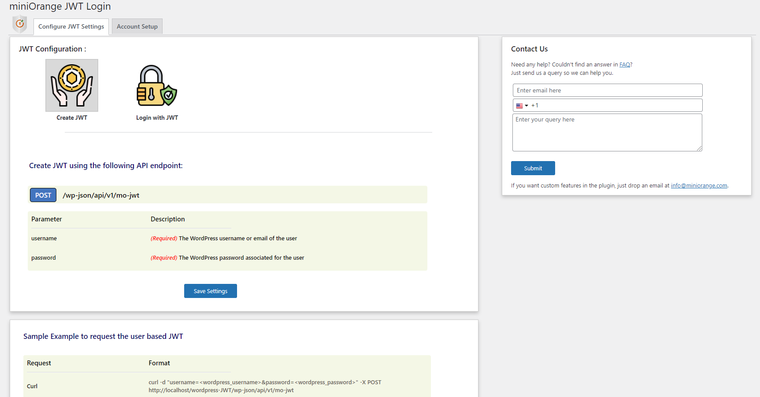The width and height of the screenshot is (760, 397).
Task: Click the password description text
Action: point(227,258)
